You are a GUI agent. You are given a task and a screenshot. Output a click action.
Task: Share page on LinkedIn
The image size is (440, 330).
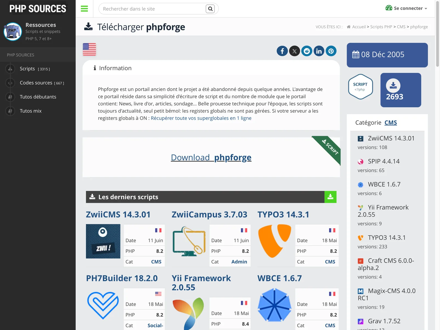pyautogui.click(x=319, y=51)
